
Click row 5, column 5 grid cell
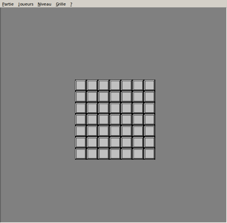click(126, 131)
